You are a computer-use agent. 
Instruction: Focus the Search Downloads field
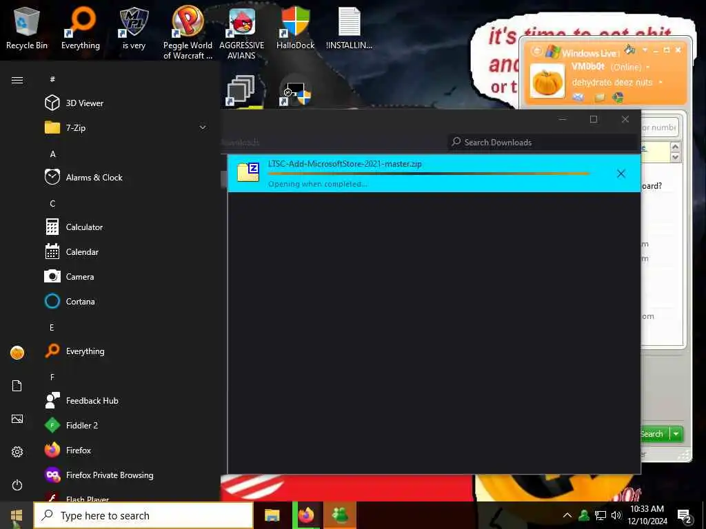[x=543, y=142]
